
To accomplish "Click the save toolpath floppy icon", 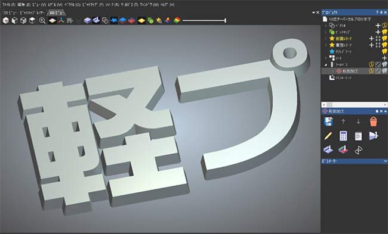I will 328,121.
